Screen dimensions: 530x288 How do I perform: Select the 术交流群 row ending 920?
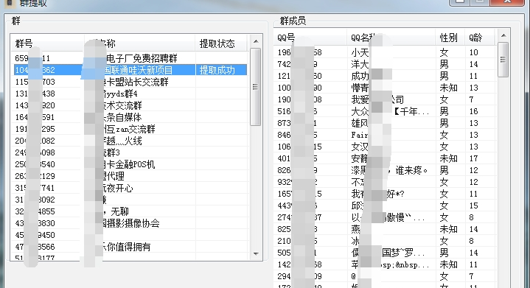click(130, 105)
